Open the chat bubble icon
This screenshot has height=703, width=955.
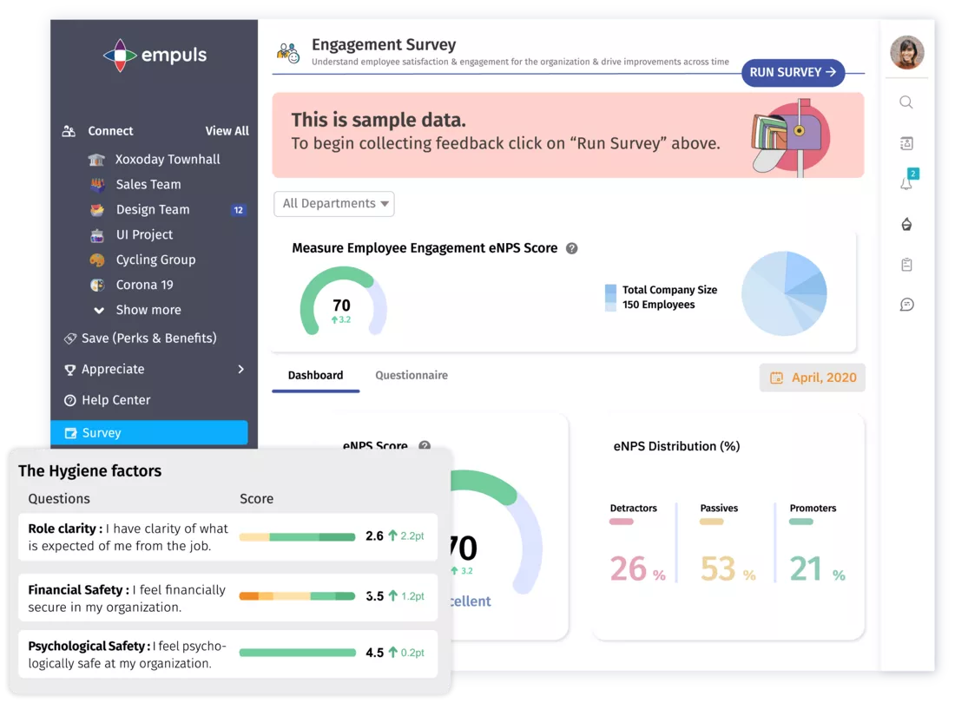pos(906,305)
